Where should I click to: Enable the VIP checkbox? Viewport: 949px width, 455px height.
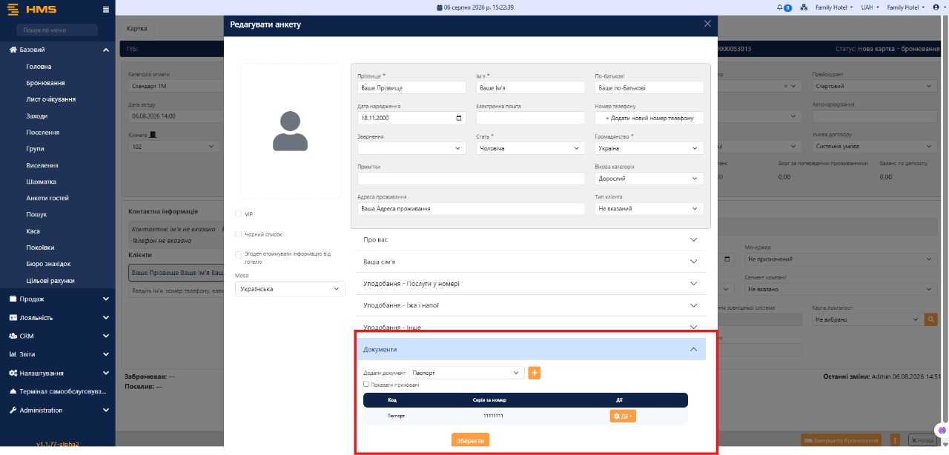click(239, 213)
